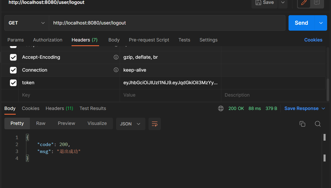Toggle the word wrap lines icon

[155, 124]
